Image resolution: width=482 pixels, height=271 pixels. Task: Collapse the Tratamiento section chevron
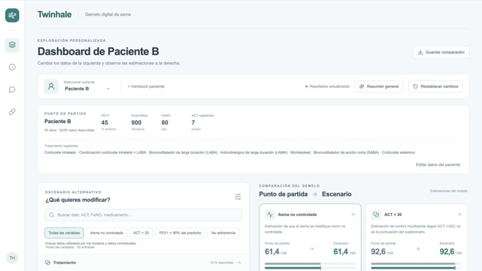(x=239, y=263)
